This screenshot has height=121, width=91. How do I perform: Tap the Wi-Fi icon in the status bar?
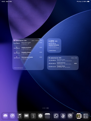pyautogui.click(x=77, y=2)
